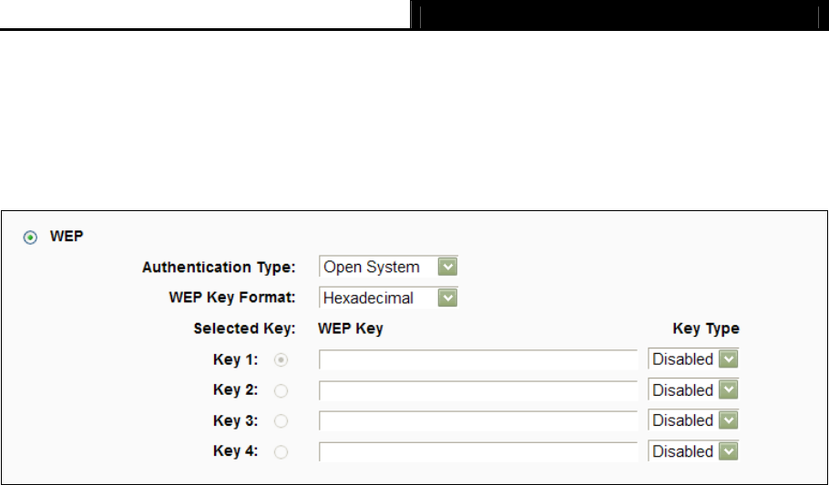829x485 pixels.
Task: Open the Authentication Type dropdown
Action: [x=388, y=267]
